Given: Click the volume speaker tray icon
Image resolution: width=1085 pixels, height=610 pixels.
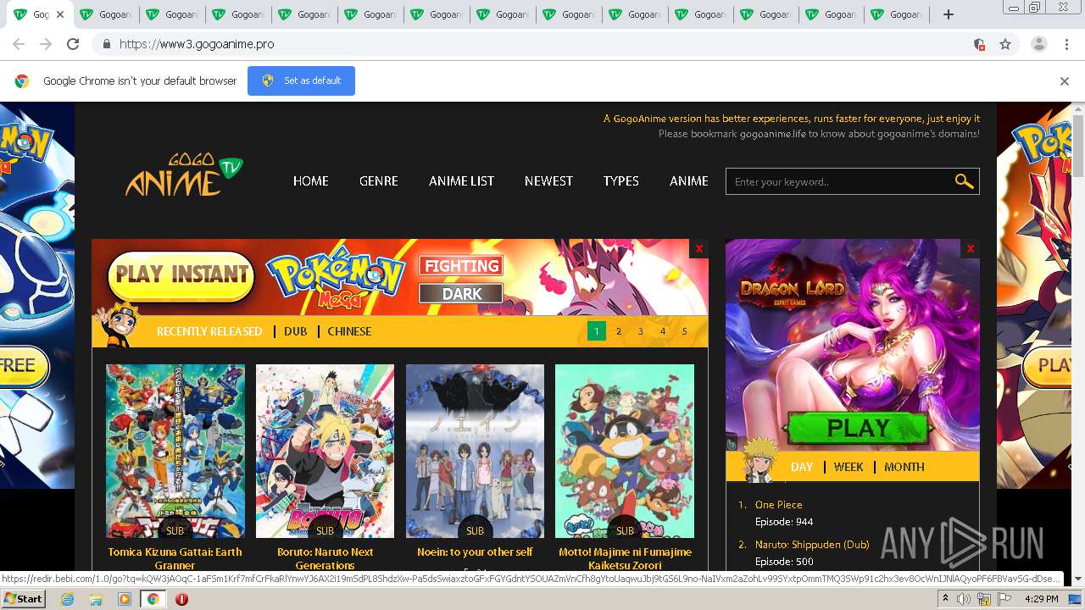Looking at the screenshot, I should 964,599.
